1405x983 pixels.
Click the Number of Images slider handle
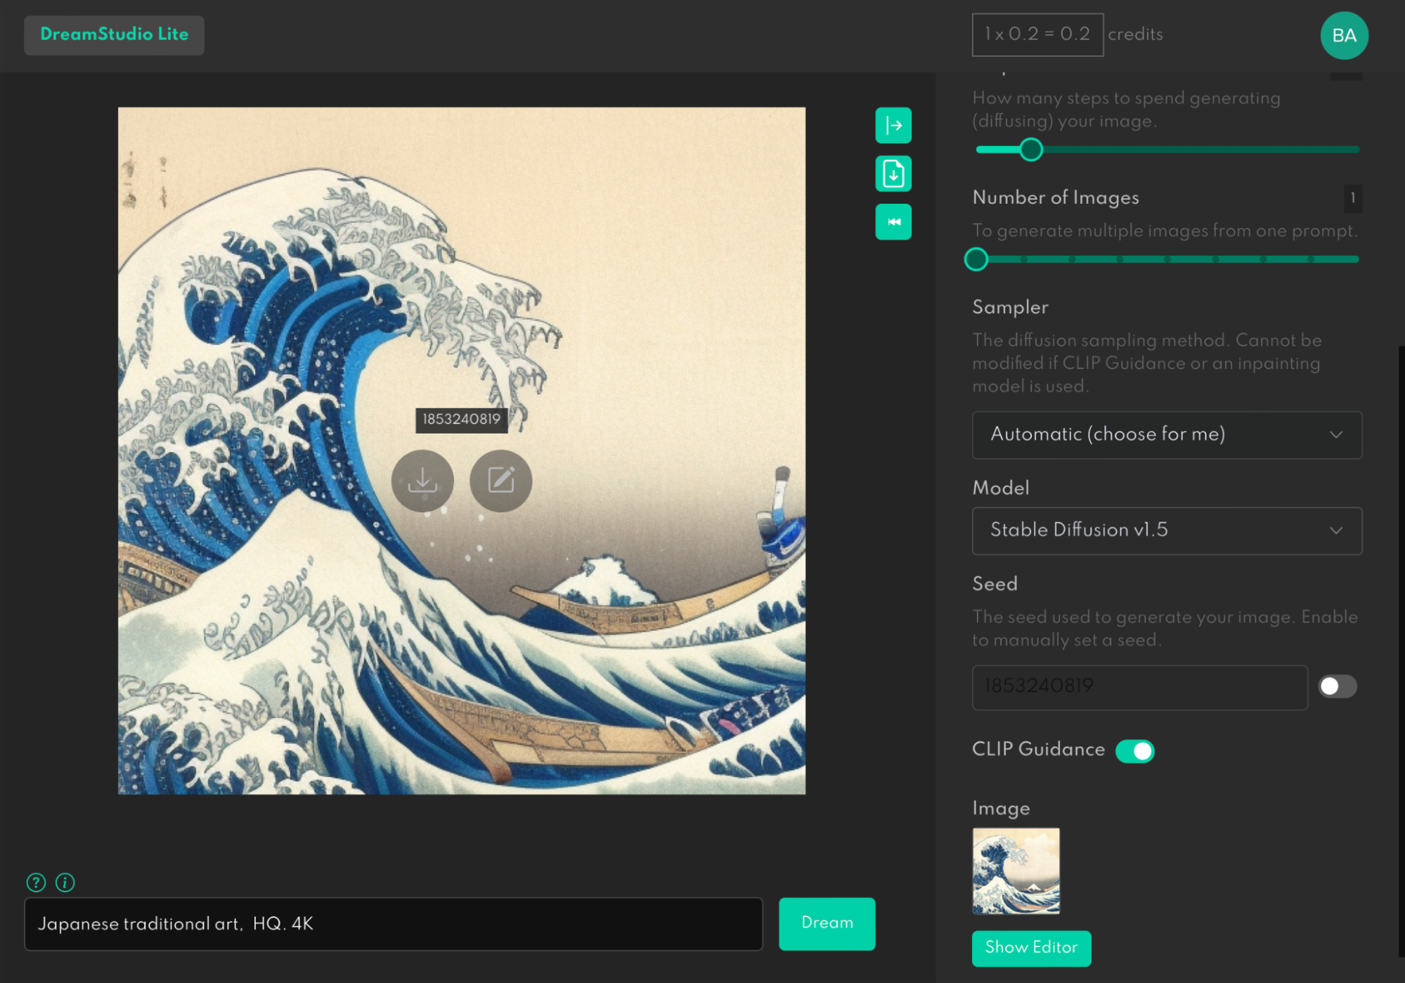click(976, 259)
